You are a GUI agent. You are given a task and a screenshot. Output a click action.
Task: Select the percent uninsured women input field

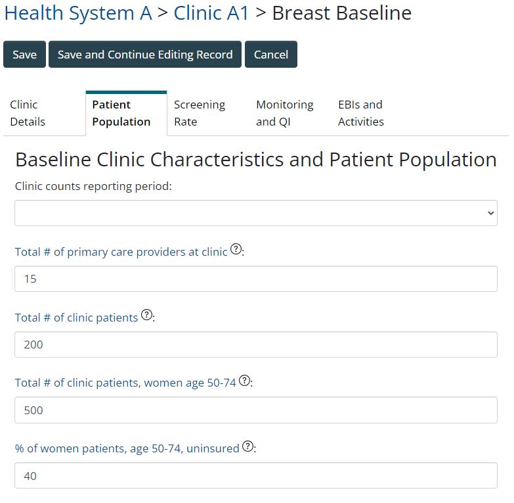pos(256,476)
